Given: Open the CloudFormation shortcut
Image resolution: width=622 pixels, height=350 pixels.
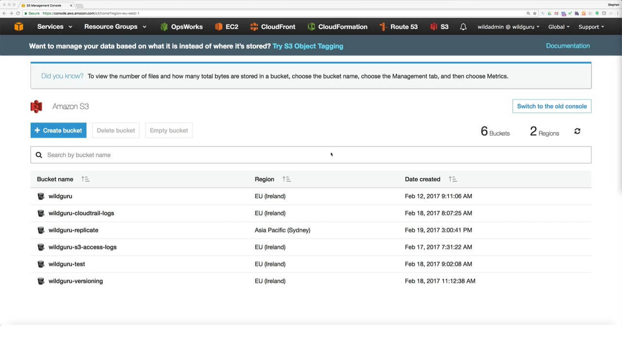Looking at the screenshot, I should point(337,27).
